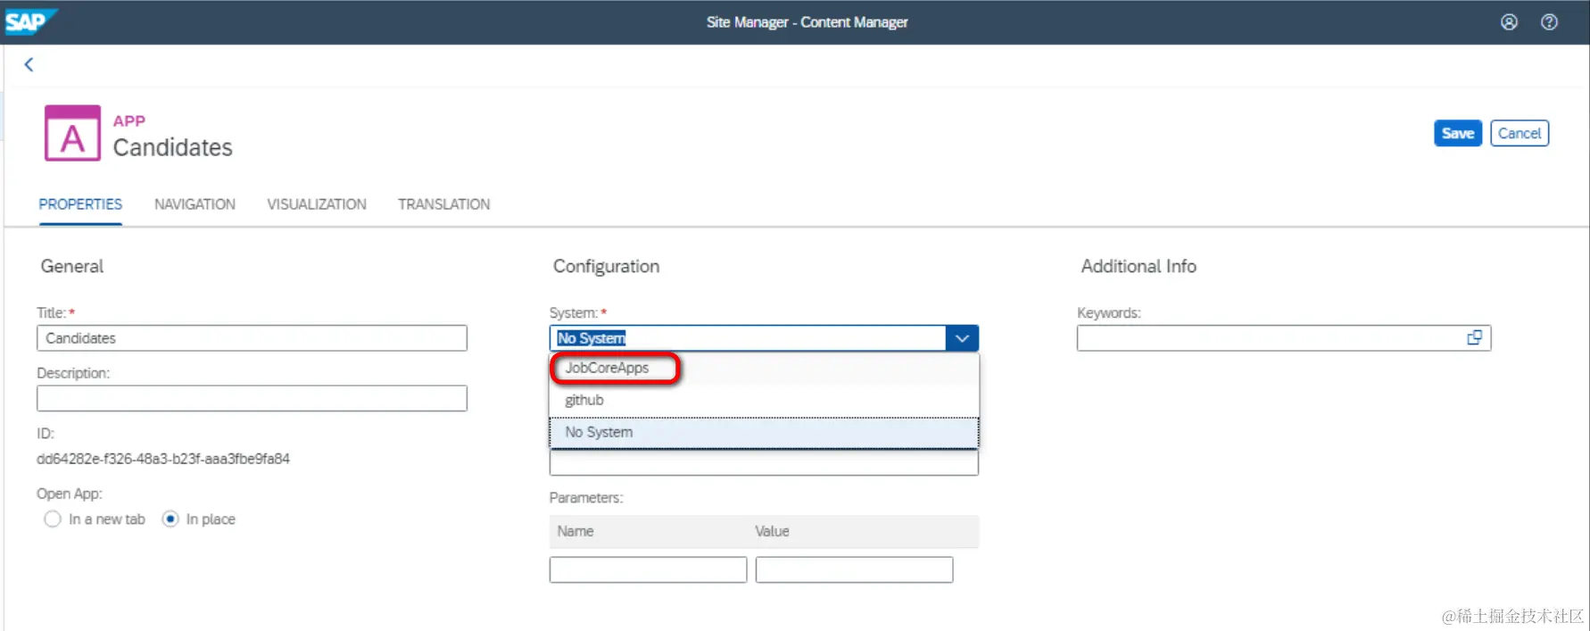1590x631 pixels.
Task: Choose JobCoreApps from the System list
Action: [764, 368]
